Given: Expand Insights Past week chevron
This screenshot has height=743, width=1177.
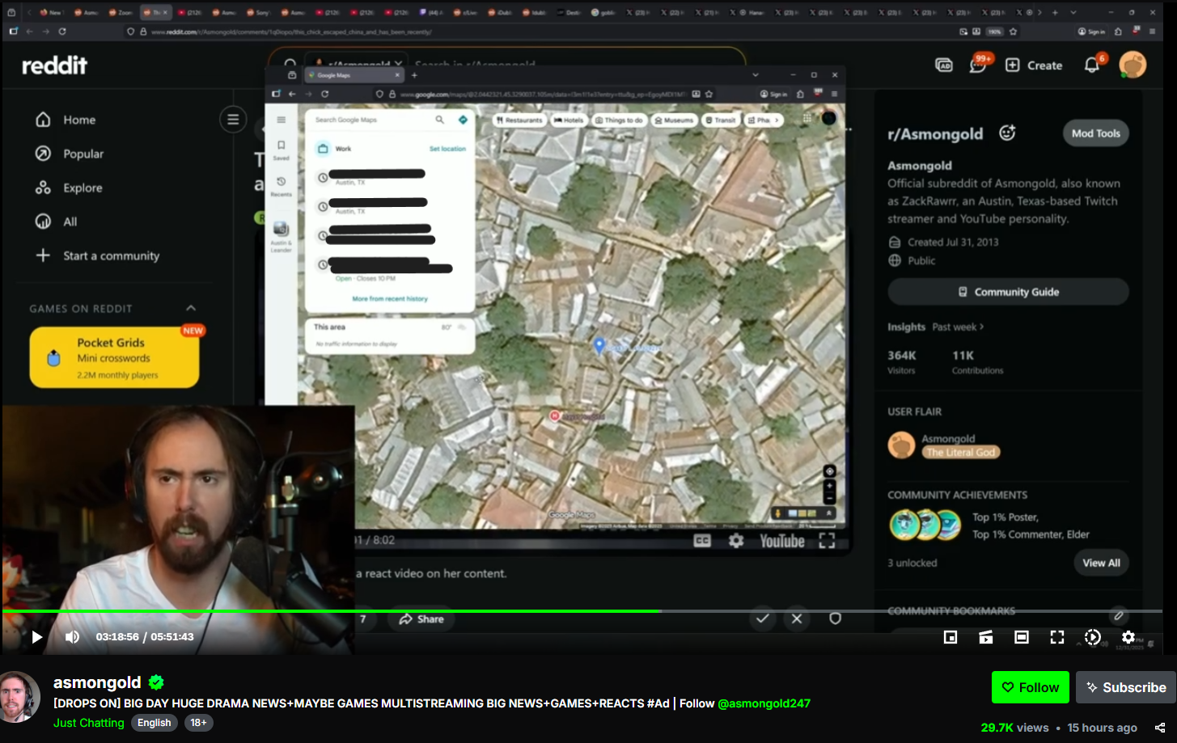Looking at the screenshot, I should click(982, 327).
